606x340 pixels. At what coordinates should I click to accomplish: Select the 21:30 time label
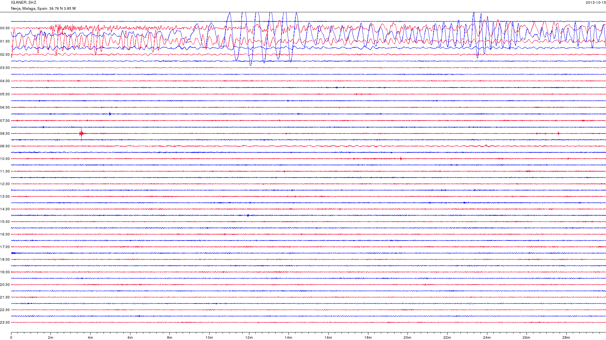click(5, 297)
